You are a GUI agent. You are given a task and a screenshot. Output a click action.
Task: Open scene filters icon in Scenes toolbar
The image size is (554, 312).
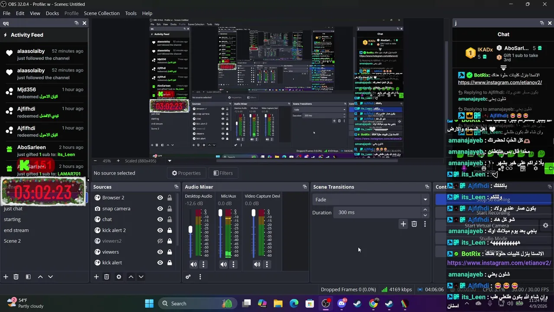28,277
